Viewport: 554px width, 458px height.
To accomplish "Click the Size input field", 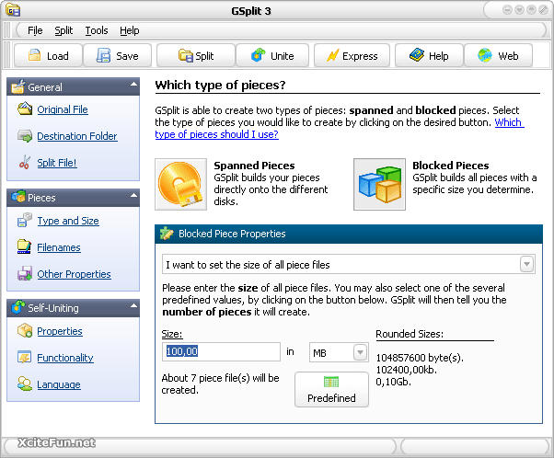I will click(x=221, y=351).
